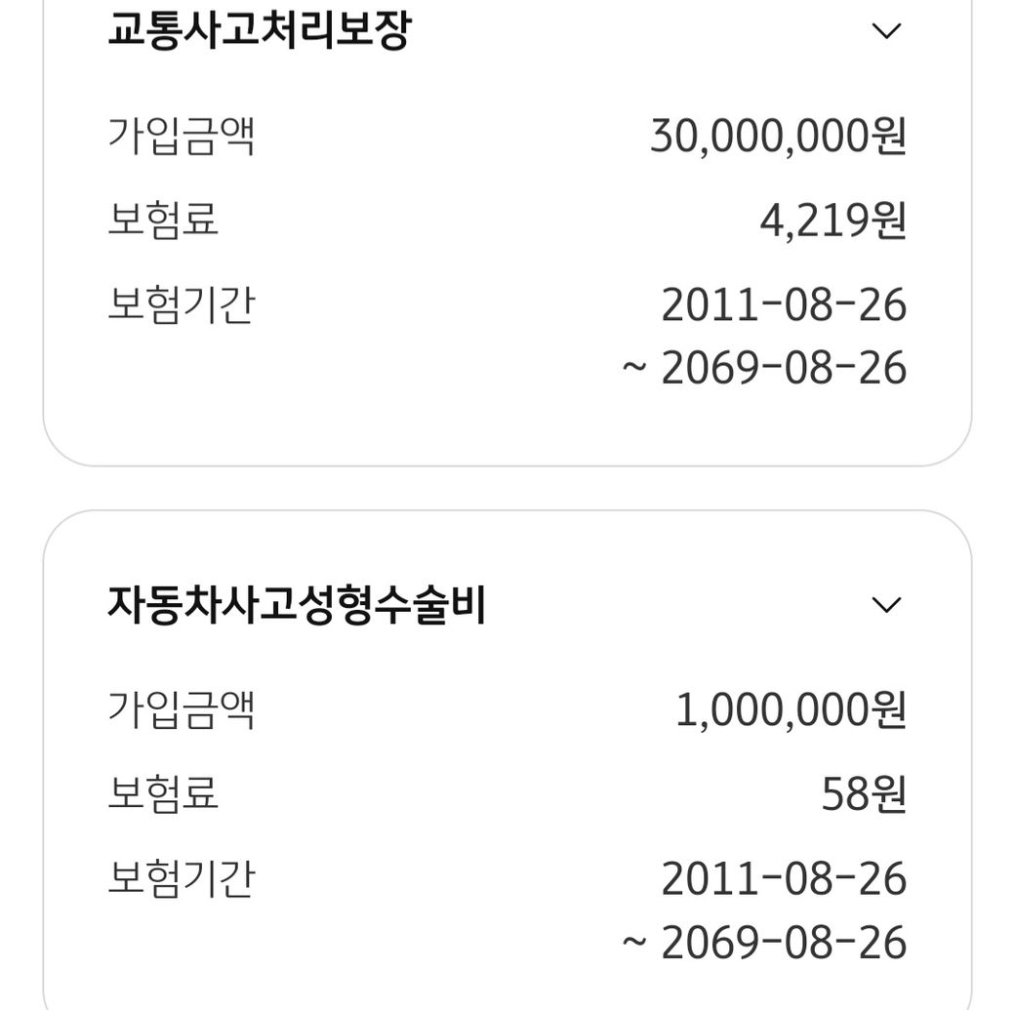
Task: Click 보험기간 label in 교통사고처리보장 card
Action: tap(181, 305)
